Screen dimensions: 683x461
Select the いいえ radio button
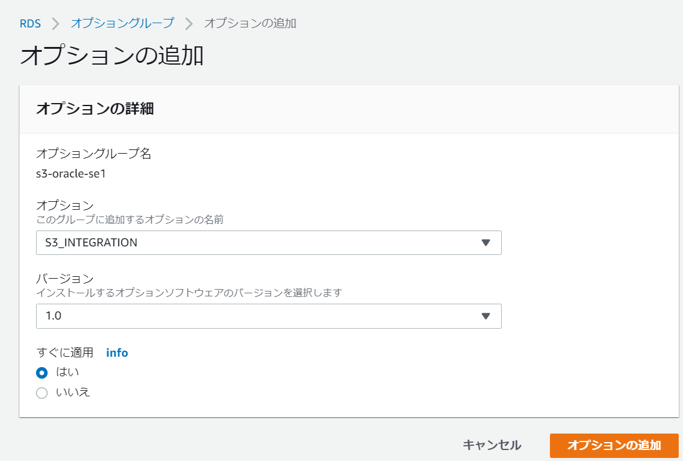click(x=42, y=393)
